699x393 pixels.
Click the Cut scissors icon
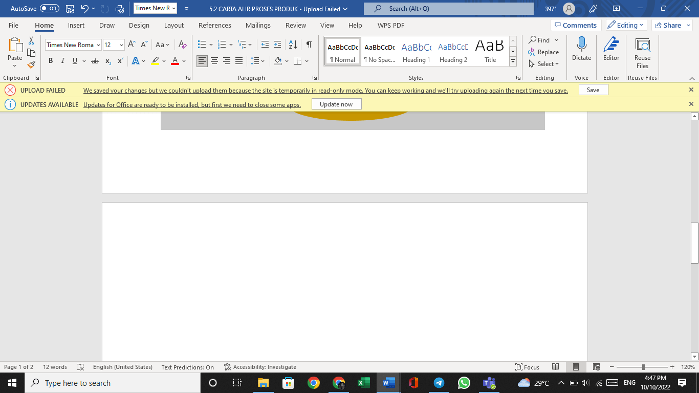click(31, 41)
